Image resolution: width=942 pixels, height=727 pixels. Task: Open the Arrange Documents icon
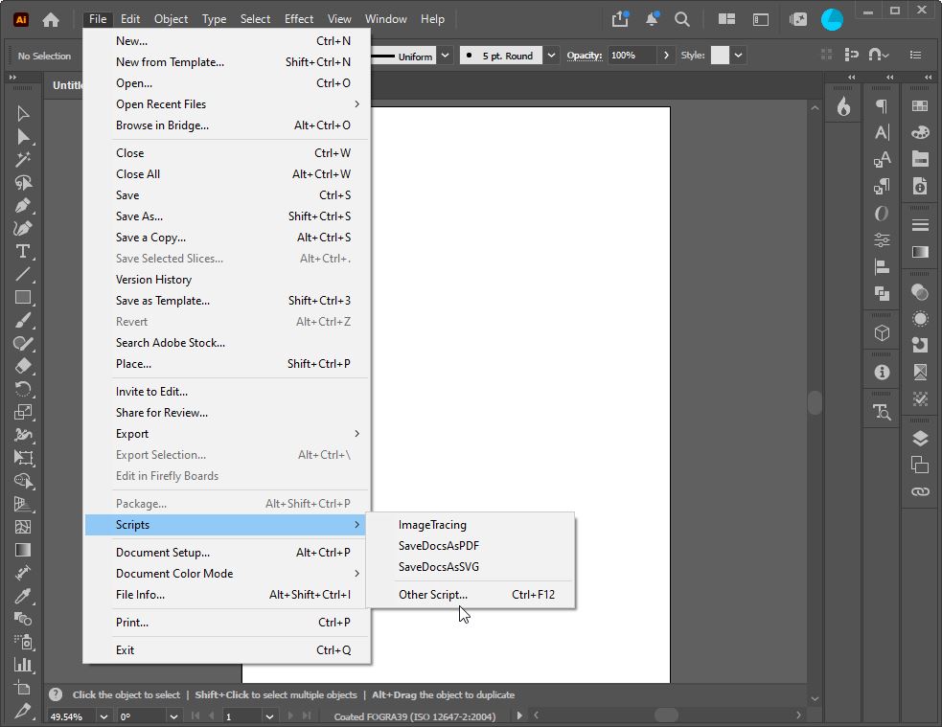pyautogui.click(x=726, y=19)
